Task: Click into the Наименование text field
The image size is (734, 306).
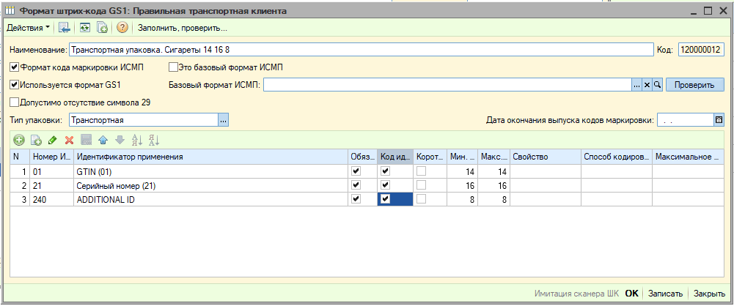Action: pos(359,50)
